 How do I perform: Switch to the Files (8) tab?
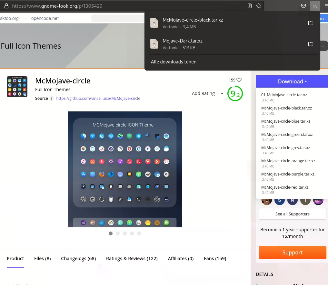pos(43,259)
